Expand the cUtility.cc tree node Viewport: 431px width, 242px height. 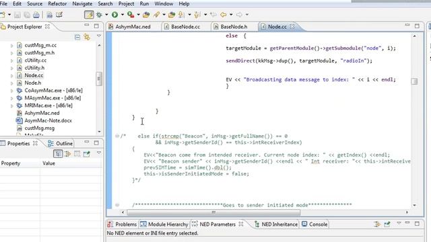(12, 61)
